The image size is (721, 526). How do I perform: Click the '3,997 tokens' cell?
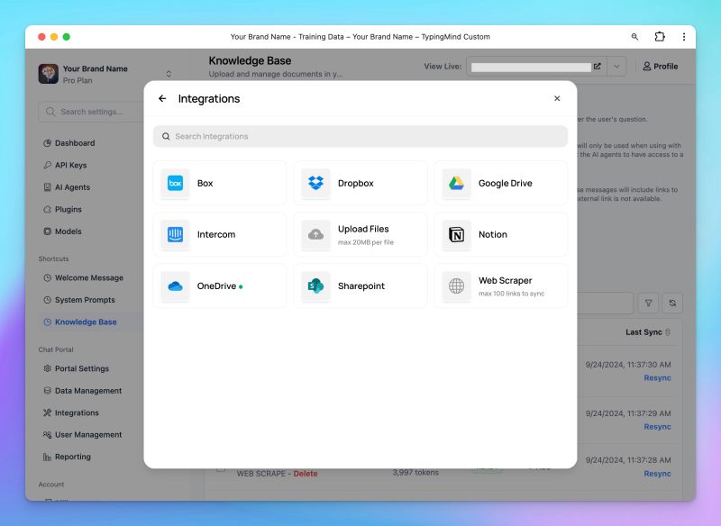(415, 473)
